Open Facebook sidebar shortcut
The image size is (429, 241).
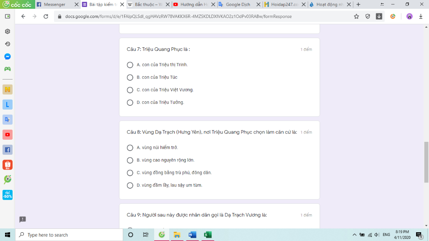8,150
